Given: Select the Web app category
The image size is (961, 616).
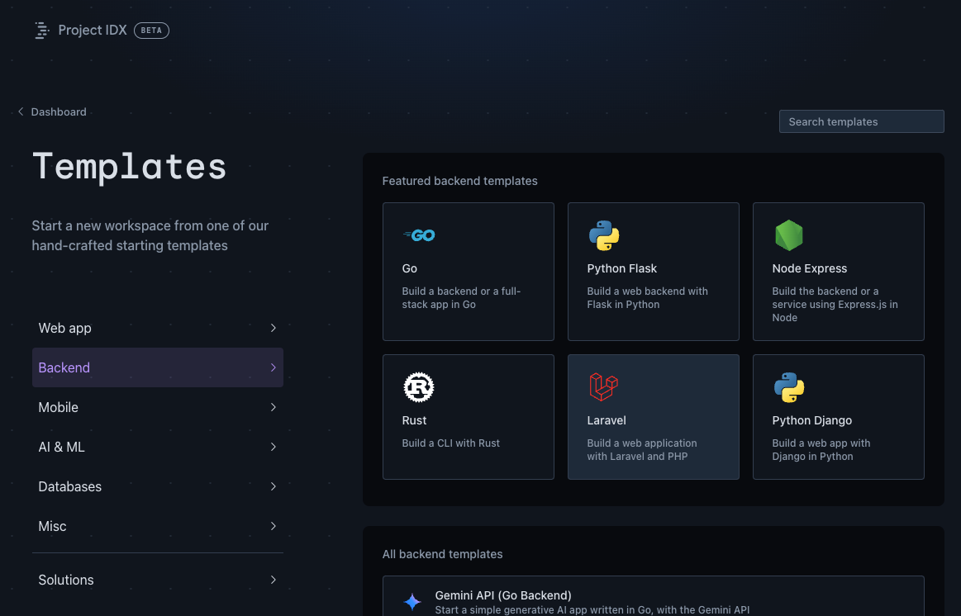Looking at the screenshot, I should click(x=158, y=328).
